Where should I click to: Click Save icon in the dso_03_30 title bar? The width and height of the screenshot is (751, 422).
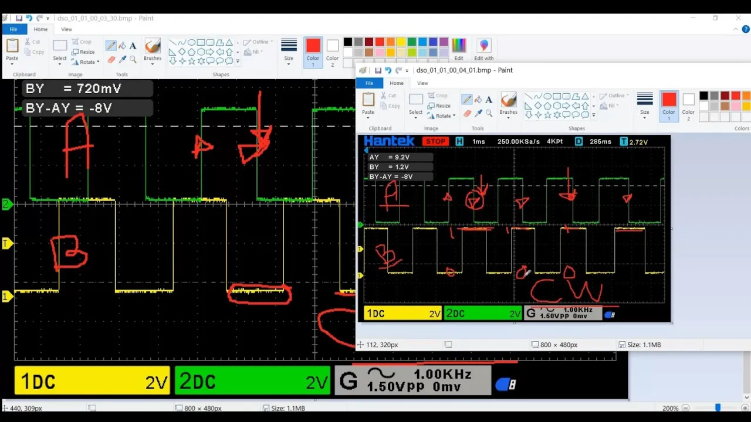coord(19,18)
